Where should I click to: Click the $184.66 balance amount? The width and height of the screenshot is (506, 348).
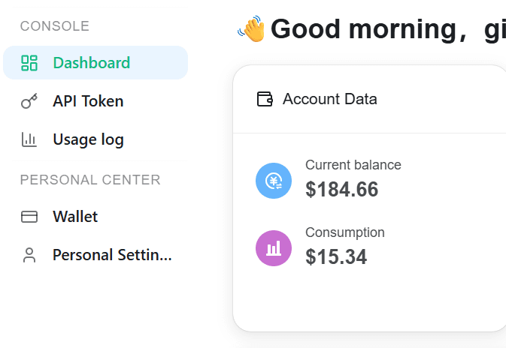(342, 189)
